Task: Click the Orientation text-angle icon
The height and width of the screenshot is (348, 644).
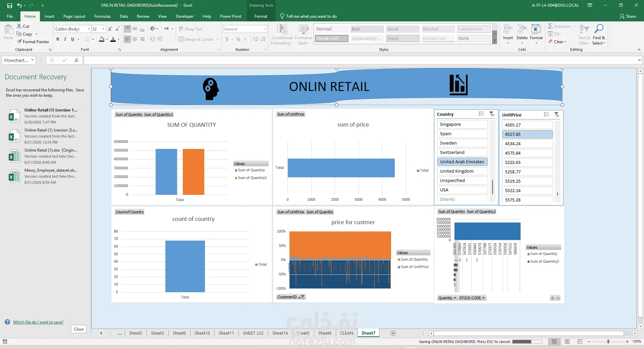Action: coord(153,29)
